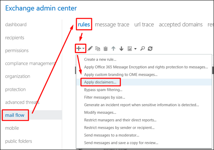Viewport: 214px width, 150px height.
Task: Click the refresh icon
Action: pos(150,48)
